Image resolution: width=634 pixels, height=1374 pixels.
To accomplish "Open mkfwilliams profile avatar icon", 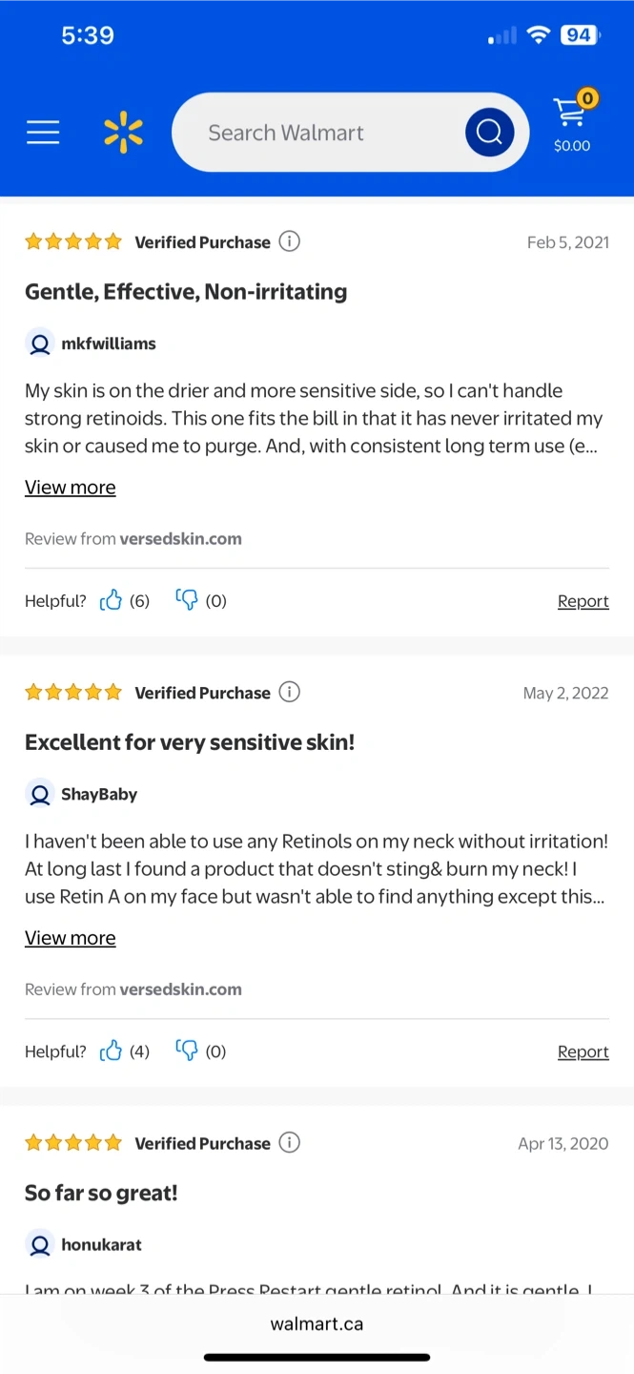I will point(40,343).
